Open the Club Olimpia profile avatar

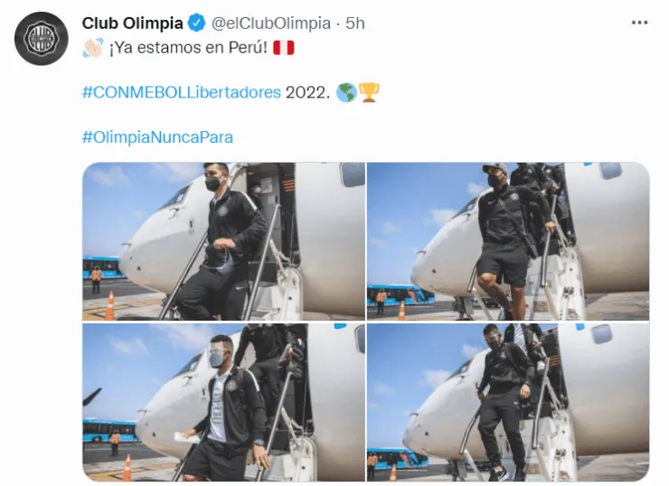click(x=41, y=38)
